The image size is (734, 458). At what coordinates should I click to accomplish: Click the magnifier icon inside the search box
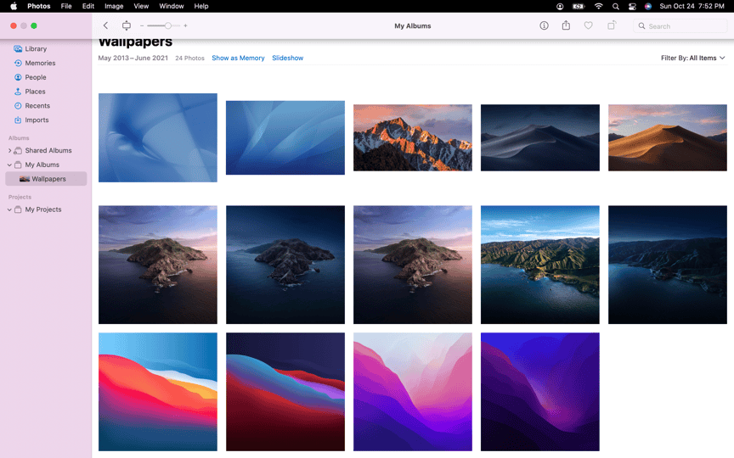(641, 26)
